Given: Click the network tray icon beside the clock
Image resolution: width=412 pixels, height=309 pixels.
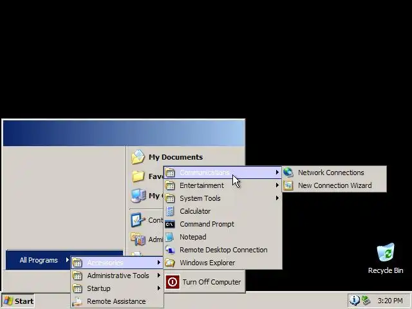Looking at the screenshot, I should coord(366,301).
